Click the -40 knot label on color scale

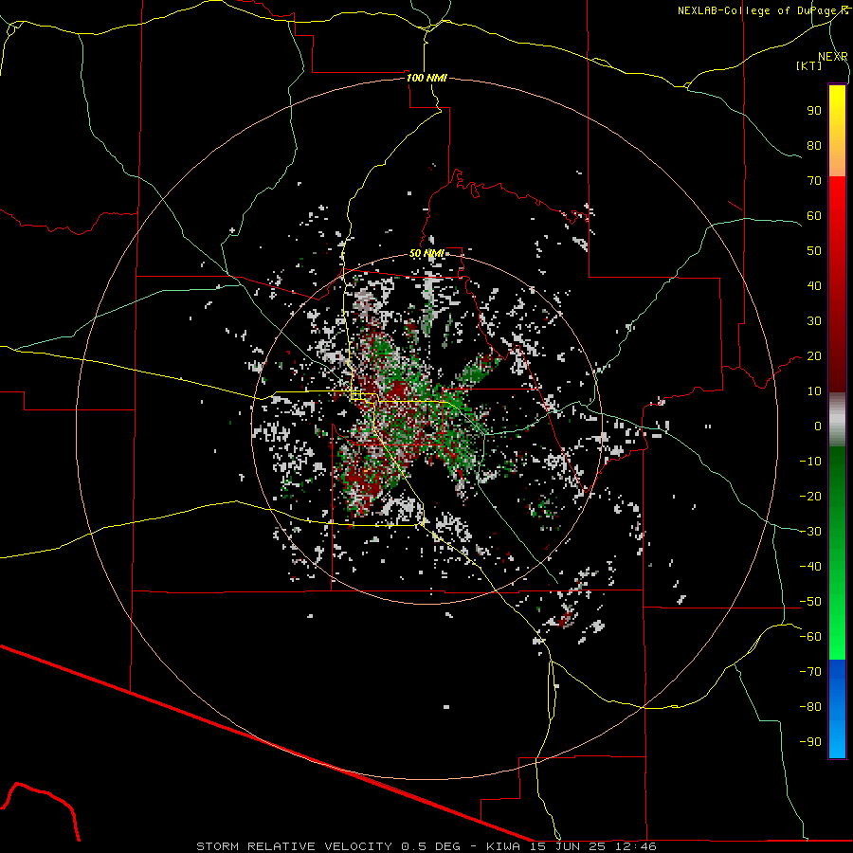810,567
